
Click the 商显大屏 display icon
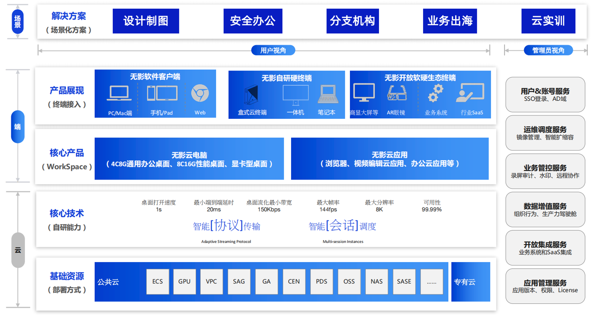click(364, 93)
